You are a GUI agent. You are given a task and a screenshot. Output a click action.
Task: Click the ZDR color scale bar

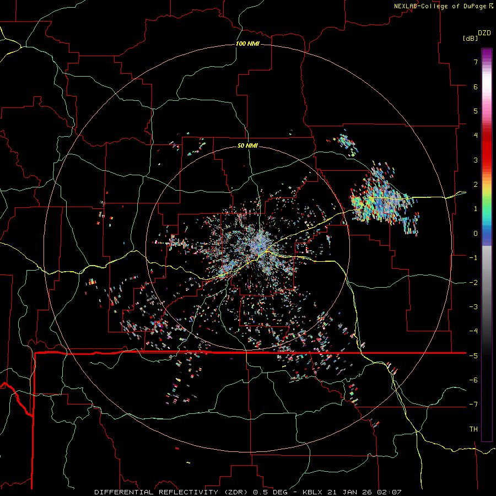coord(487,245)
